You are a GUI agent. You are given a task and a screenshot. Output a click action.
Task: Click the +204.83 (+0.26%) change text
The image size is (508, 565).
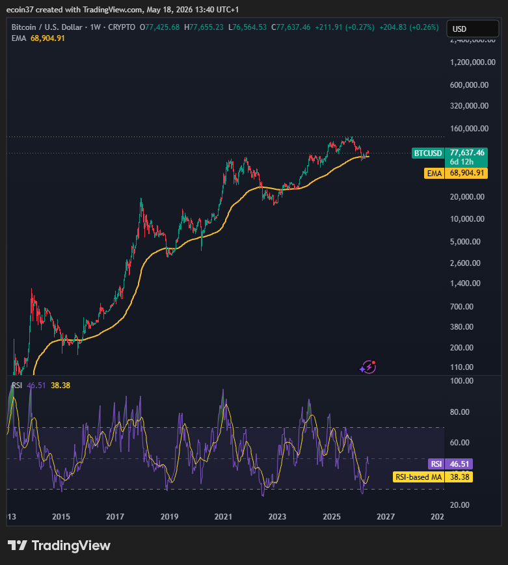click(409, 27)
